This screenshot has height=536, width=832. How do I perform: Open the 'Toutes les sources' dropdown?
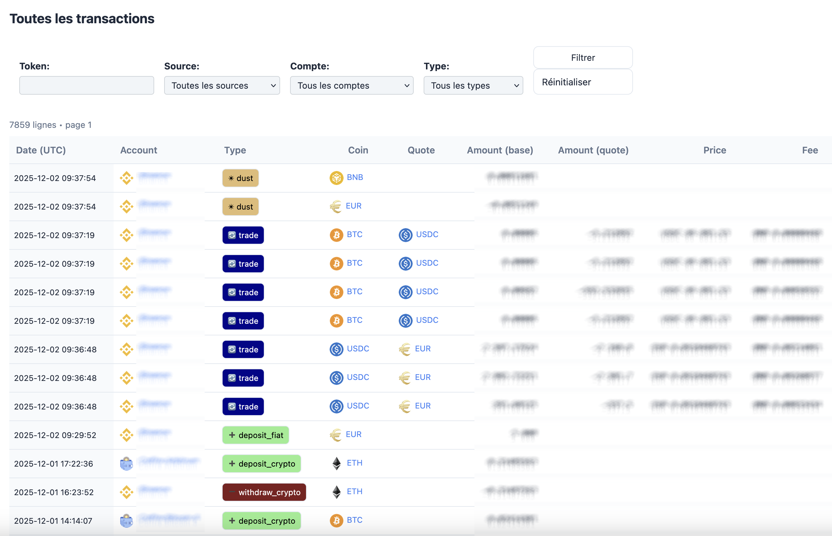point(222,85)
